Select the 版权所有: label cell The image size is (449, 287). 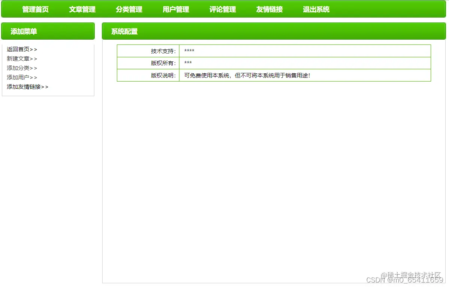pos(148,63)
